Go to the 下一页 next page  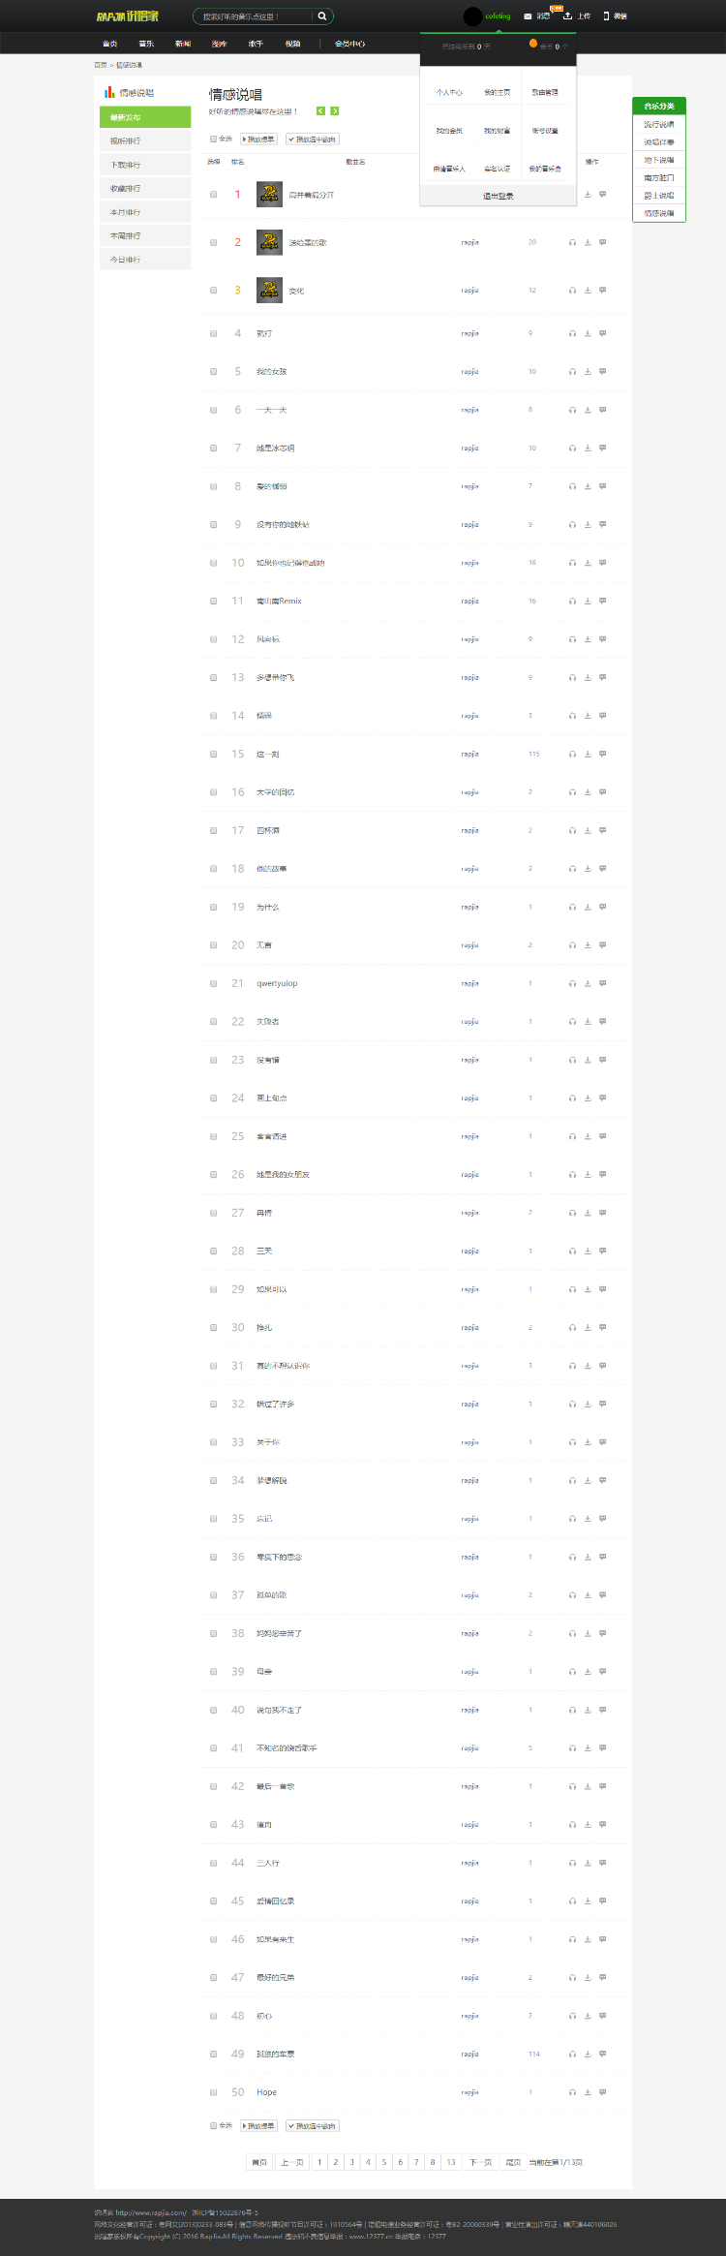coord(480,2162)
